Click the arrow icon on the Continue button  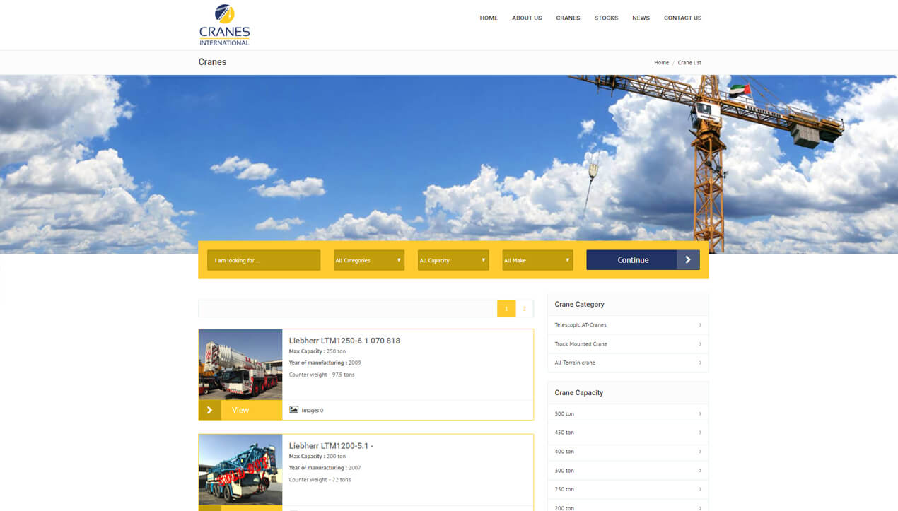pos(688,260)
